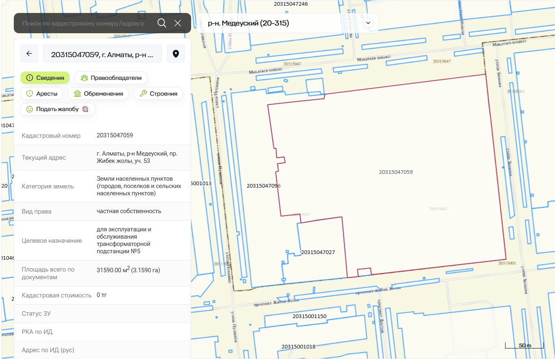Select parcel 20315047059 on map
Screen dimensions: 555x359
396,172
